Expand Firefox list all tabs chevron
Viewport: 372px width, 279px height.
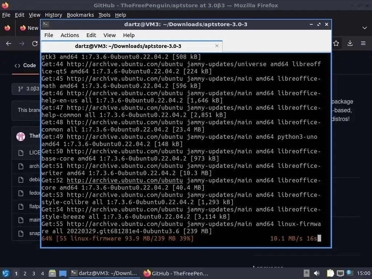(365, 28)
